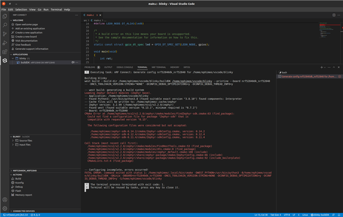
Task: Run the Flash action
Action: [18, 191]
